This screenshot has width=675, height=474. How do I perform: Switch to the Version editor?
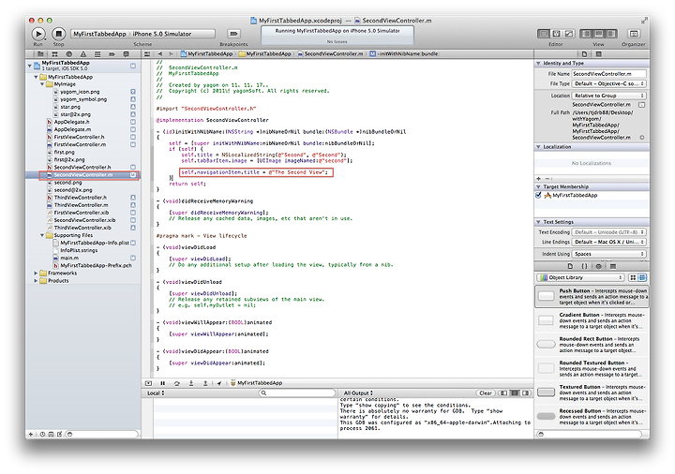pyautogui.click(x=569, y=34)
